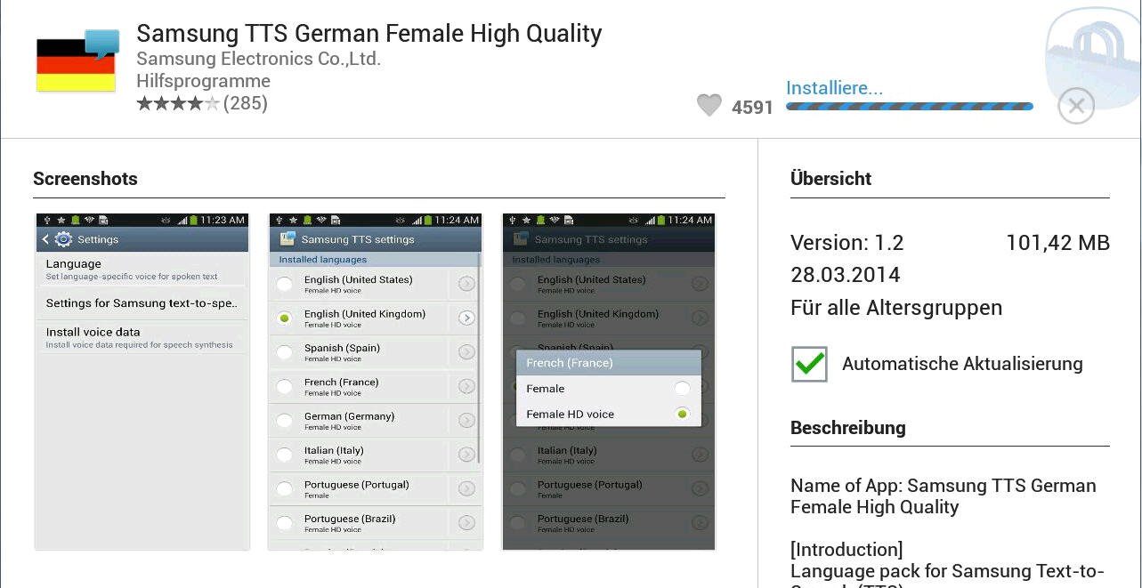
Task: Open the Hilfsprogramme category link
Action: [x=203, y=81]
